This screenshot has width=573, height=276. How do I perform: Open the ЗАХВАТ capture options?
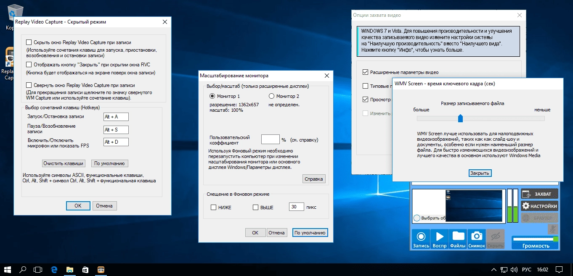point(540,194)
